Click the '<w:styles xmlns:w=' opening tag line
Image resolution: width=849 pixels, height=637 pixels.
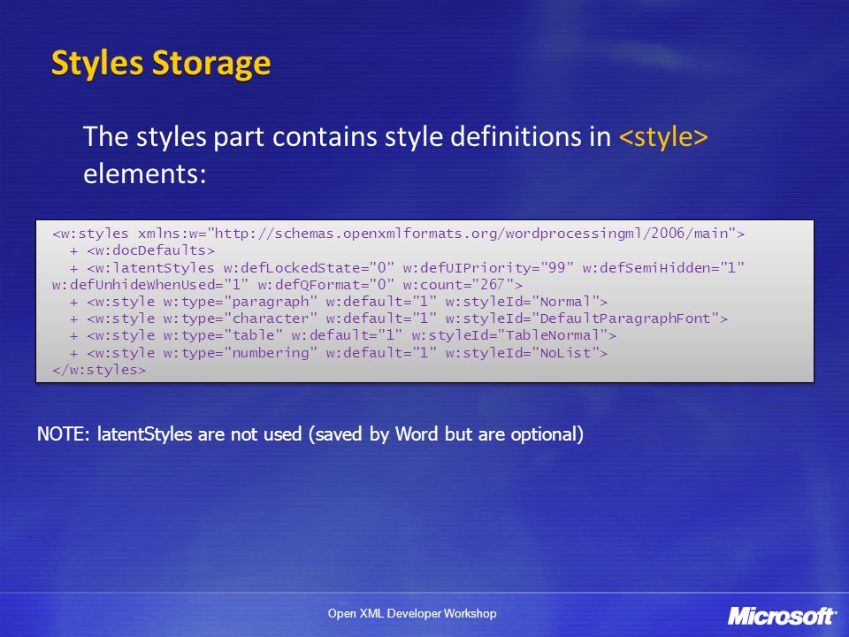399,234
